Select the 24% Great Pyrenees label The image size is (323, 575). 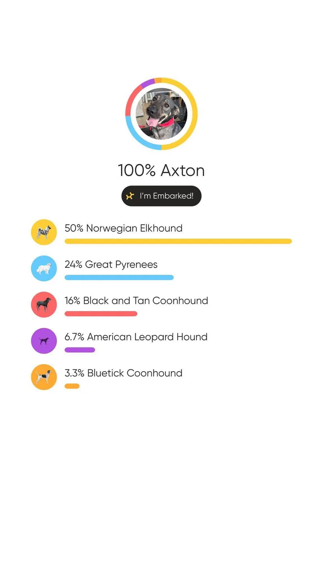[111, 264]
